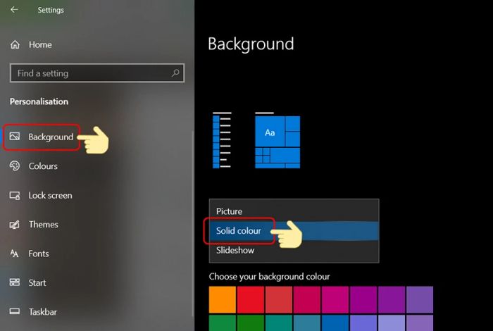493x331 pixels.
Task: Pick the coral red colour swatch
Action: [x=279, y=299]
